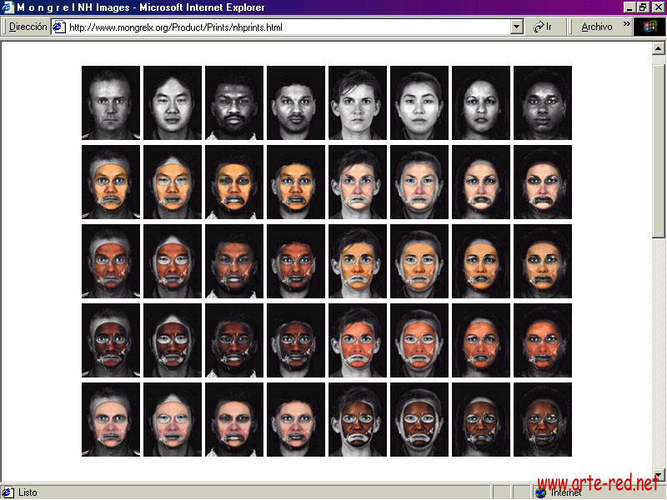Click the vertical scrollbar up arrow
The image size is (667, 500).
point(659,47)
